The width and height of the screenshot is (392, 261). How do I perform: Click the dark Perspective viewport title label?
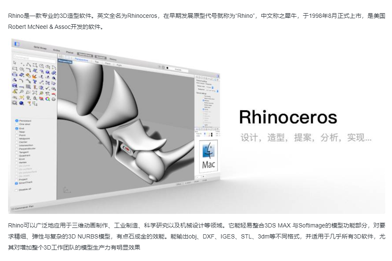click(x=65, y=61)
